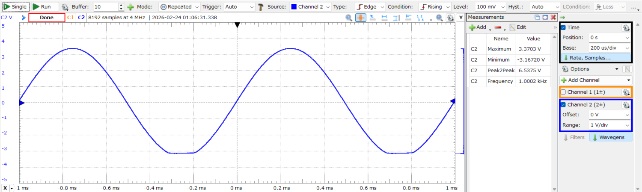This screenshot has height=192, width=642.
Task: Uncheck the Channel 2 checkbox
Action: point(563,105)
